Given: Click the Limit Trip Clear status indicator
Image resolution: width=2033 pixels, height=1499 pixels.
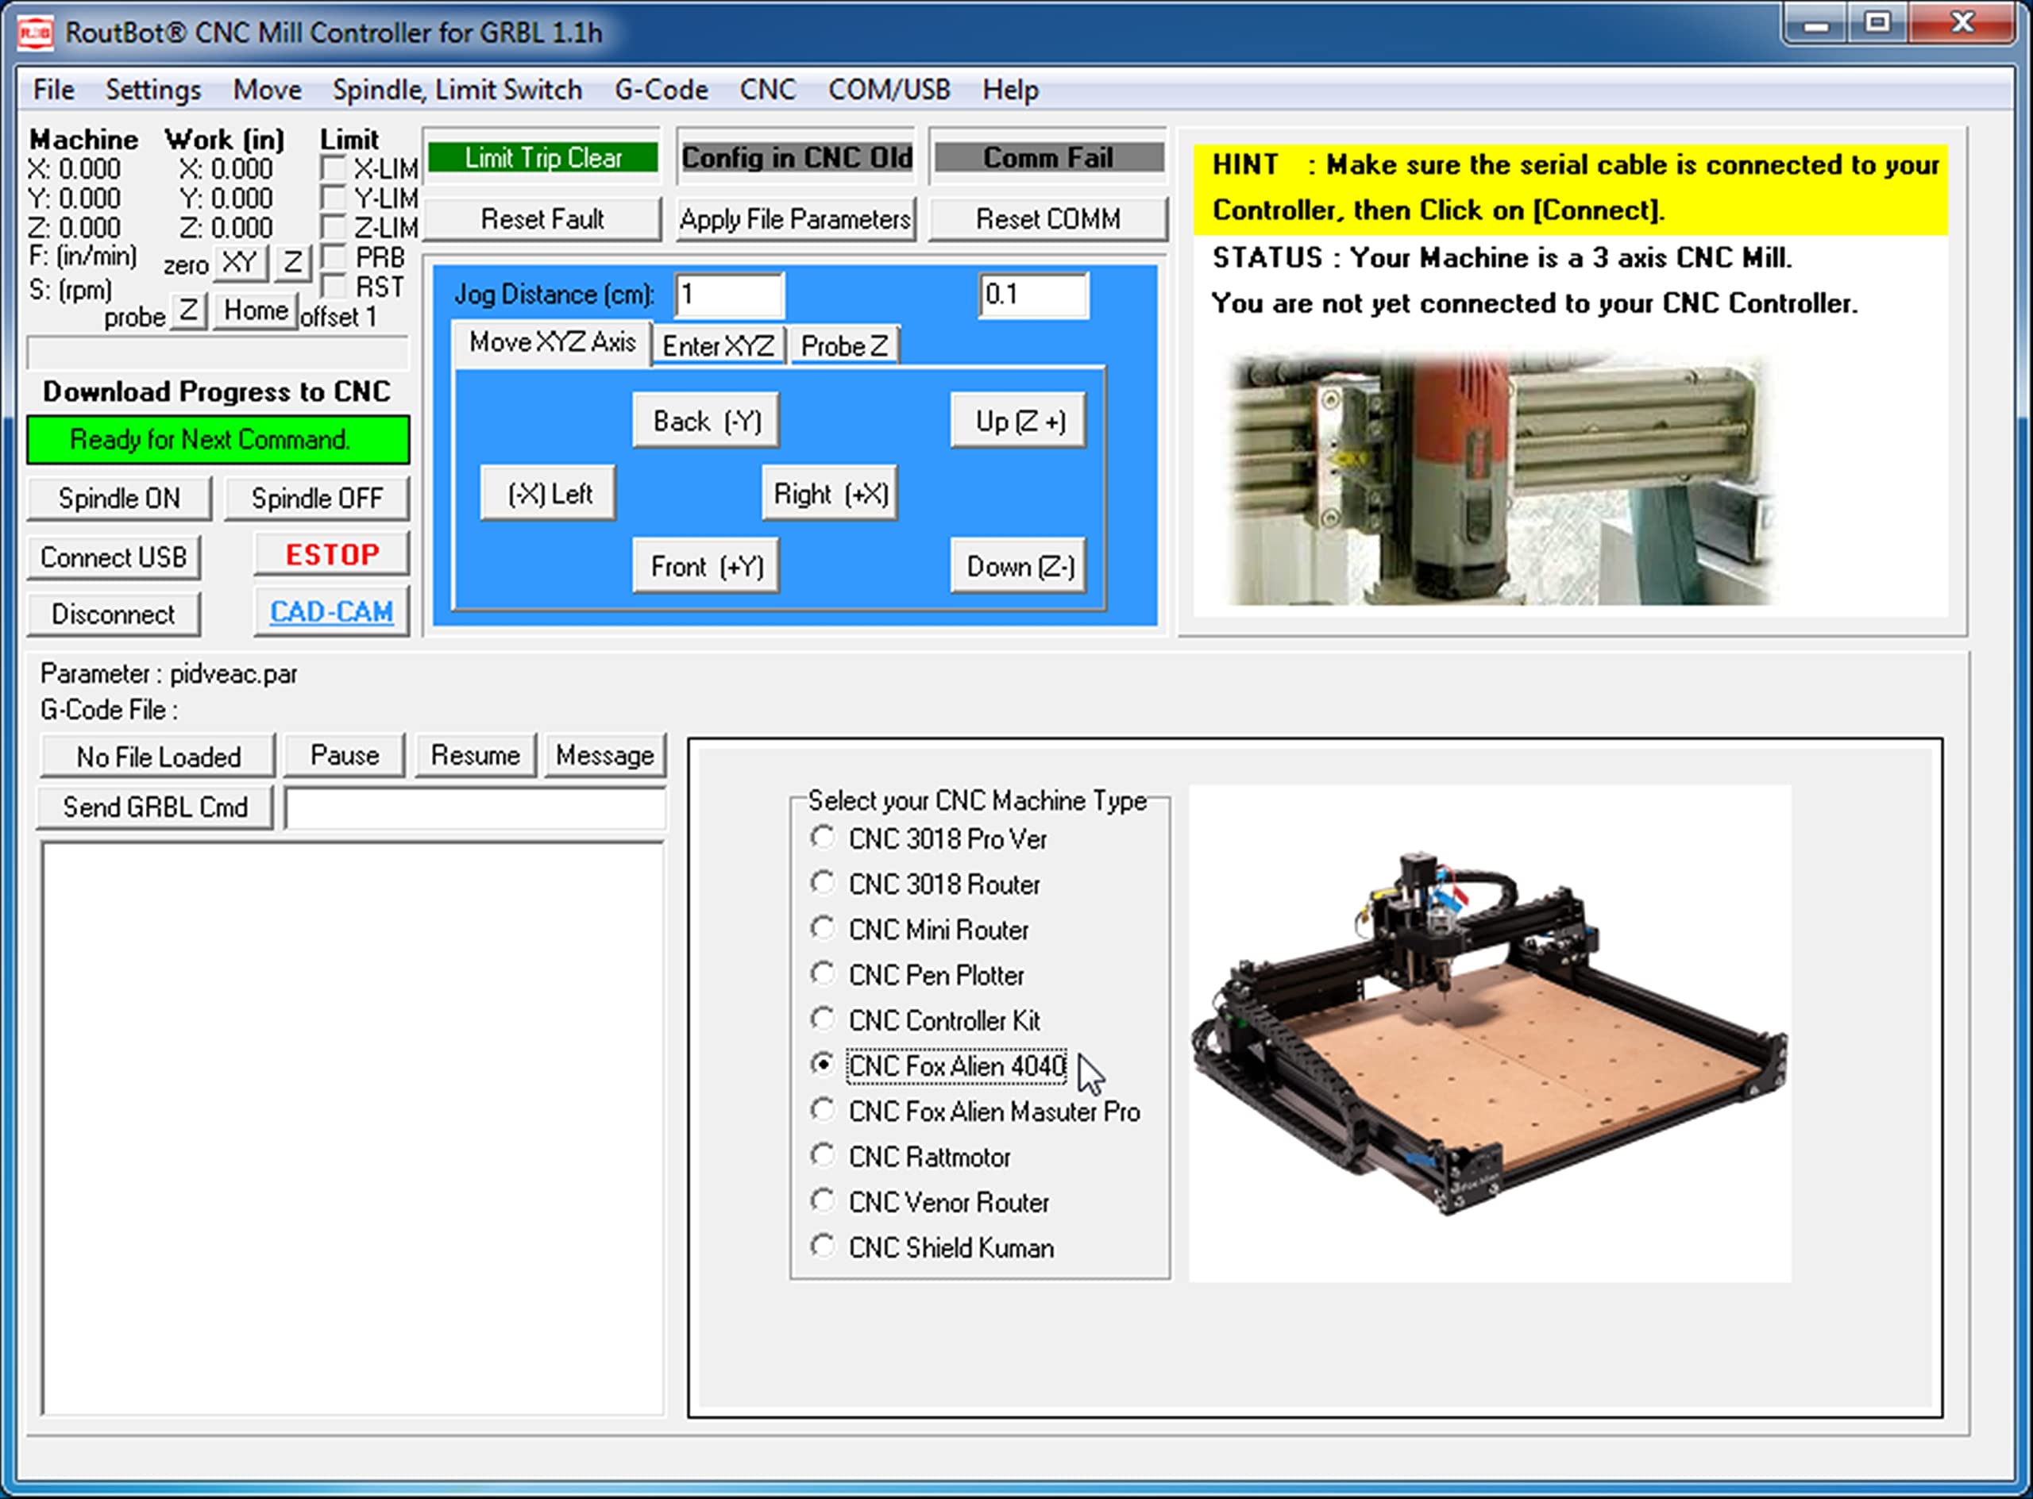Looking at the screenshot, I should tap(542, 157).
